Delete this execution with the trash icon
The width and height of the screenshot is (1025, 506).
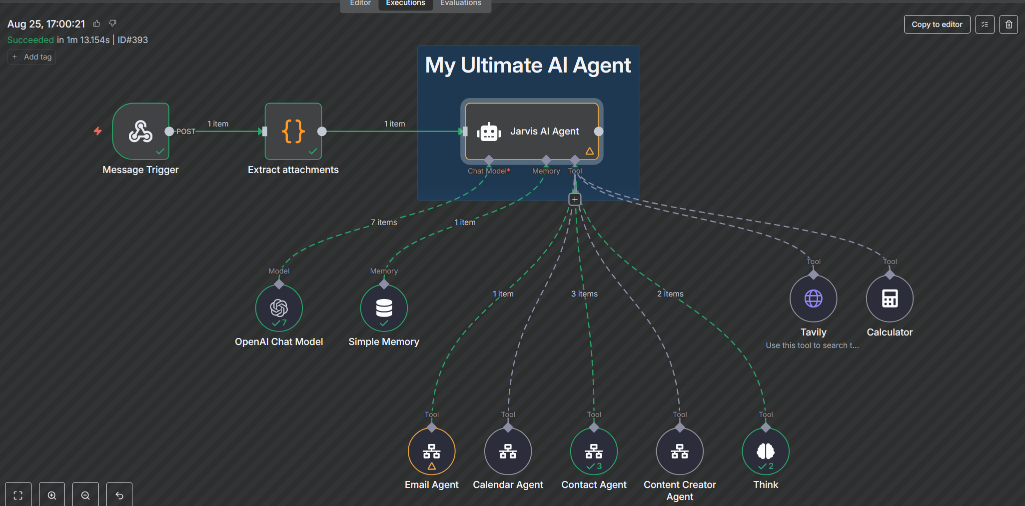coord(1009,24)
